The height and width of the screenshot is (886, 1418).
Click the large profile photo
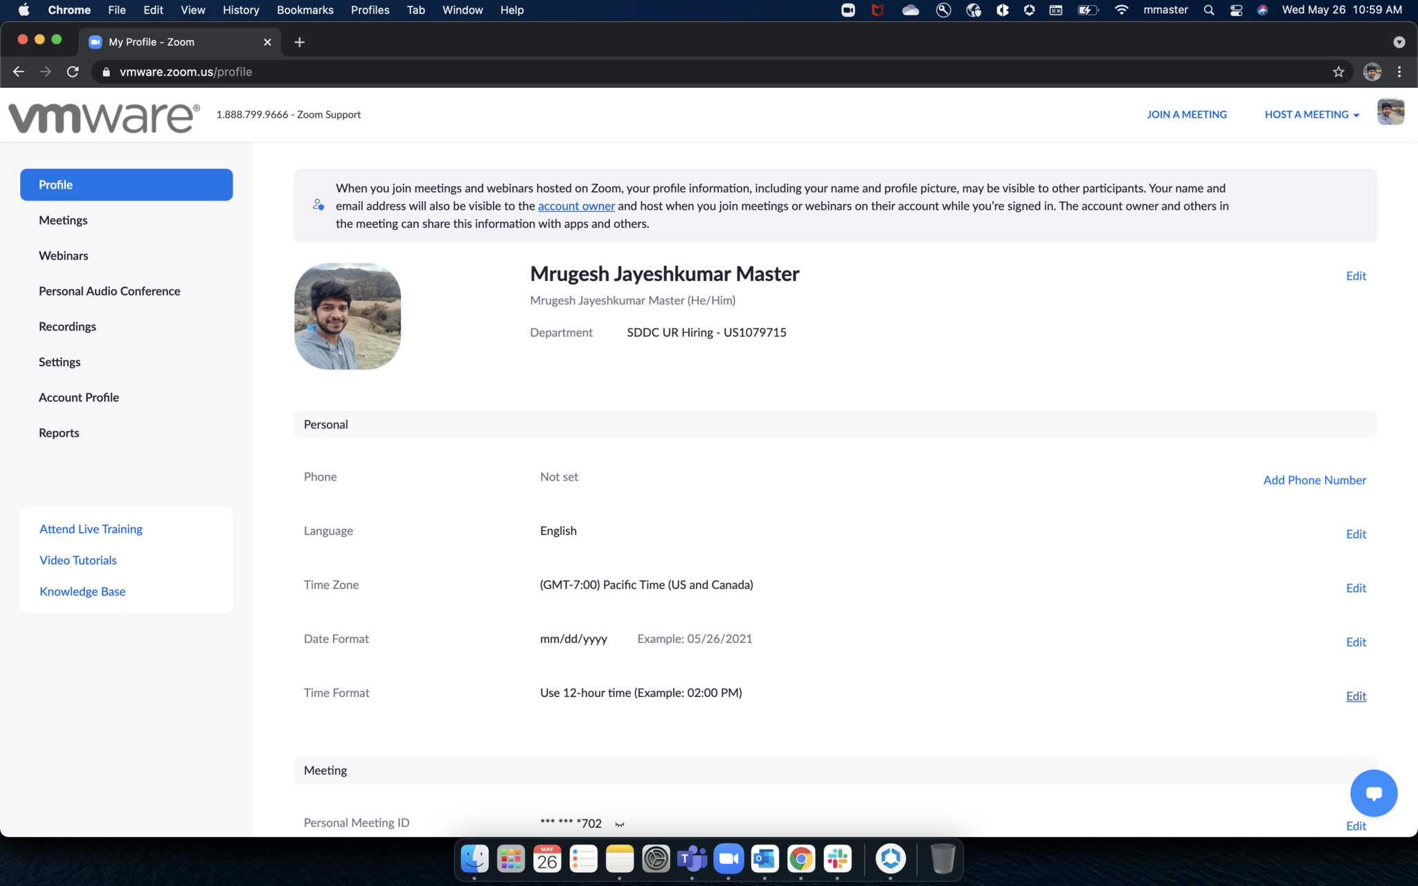coord(348,316)
